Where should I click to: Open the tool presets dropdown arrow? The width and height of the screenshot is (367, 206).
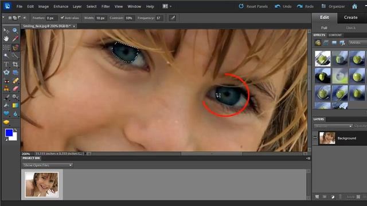point(3,18)
